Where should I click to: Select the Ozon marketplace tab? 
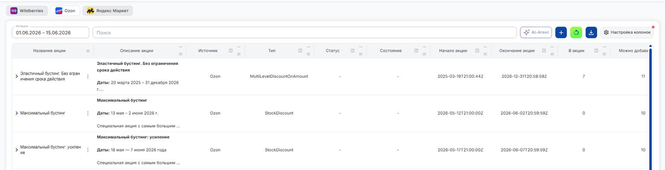pos(65,11)
